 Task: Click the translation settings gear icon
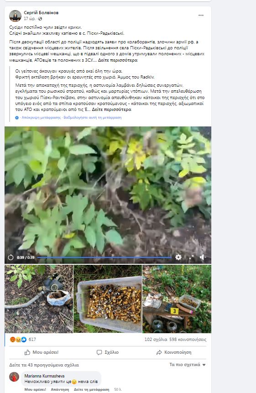click(x=17, y=118)
